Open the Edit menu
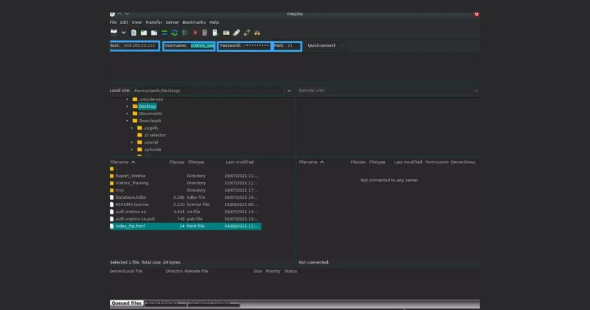Screen dimensions: 590x310 [x=124, y=22]
